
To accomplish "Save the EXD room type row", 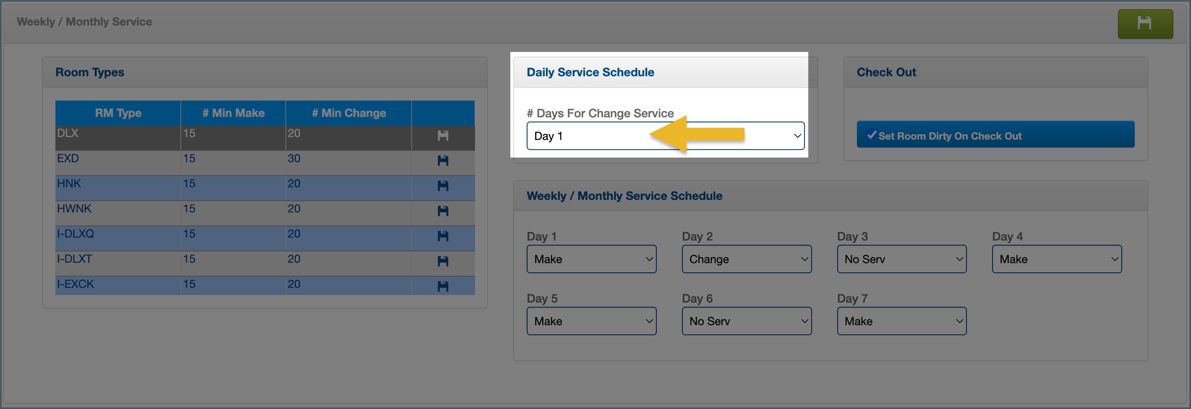I will [442, 160].
